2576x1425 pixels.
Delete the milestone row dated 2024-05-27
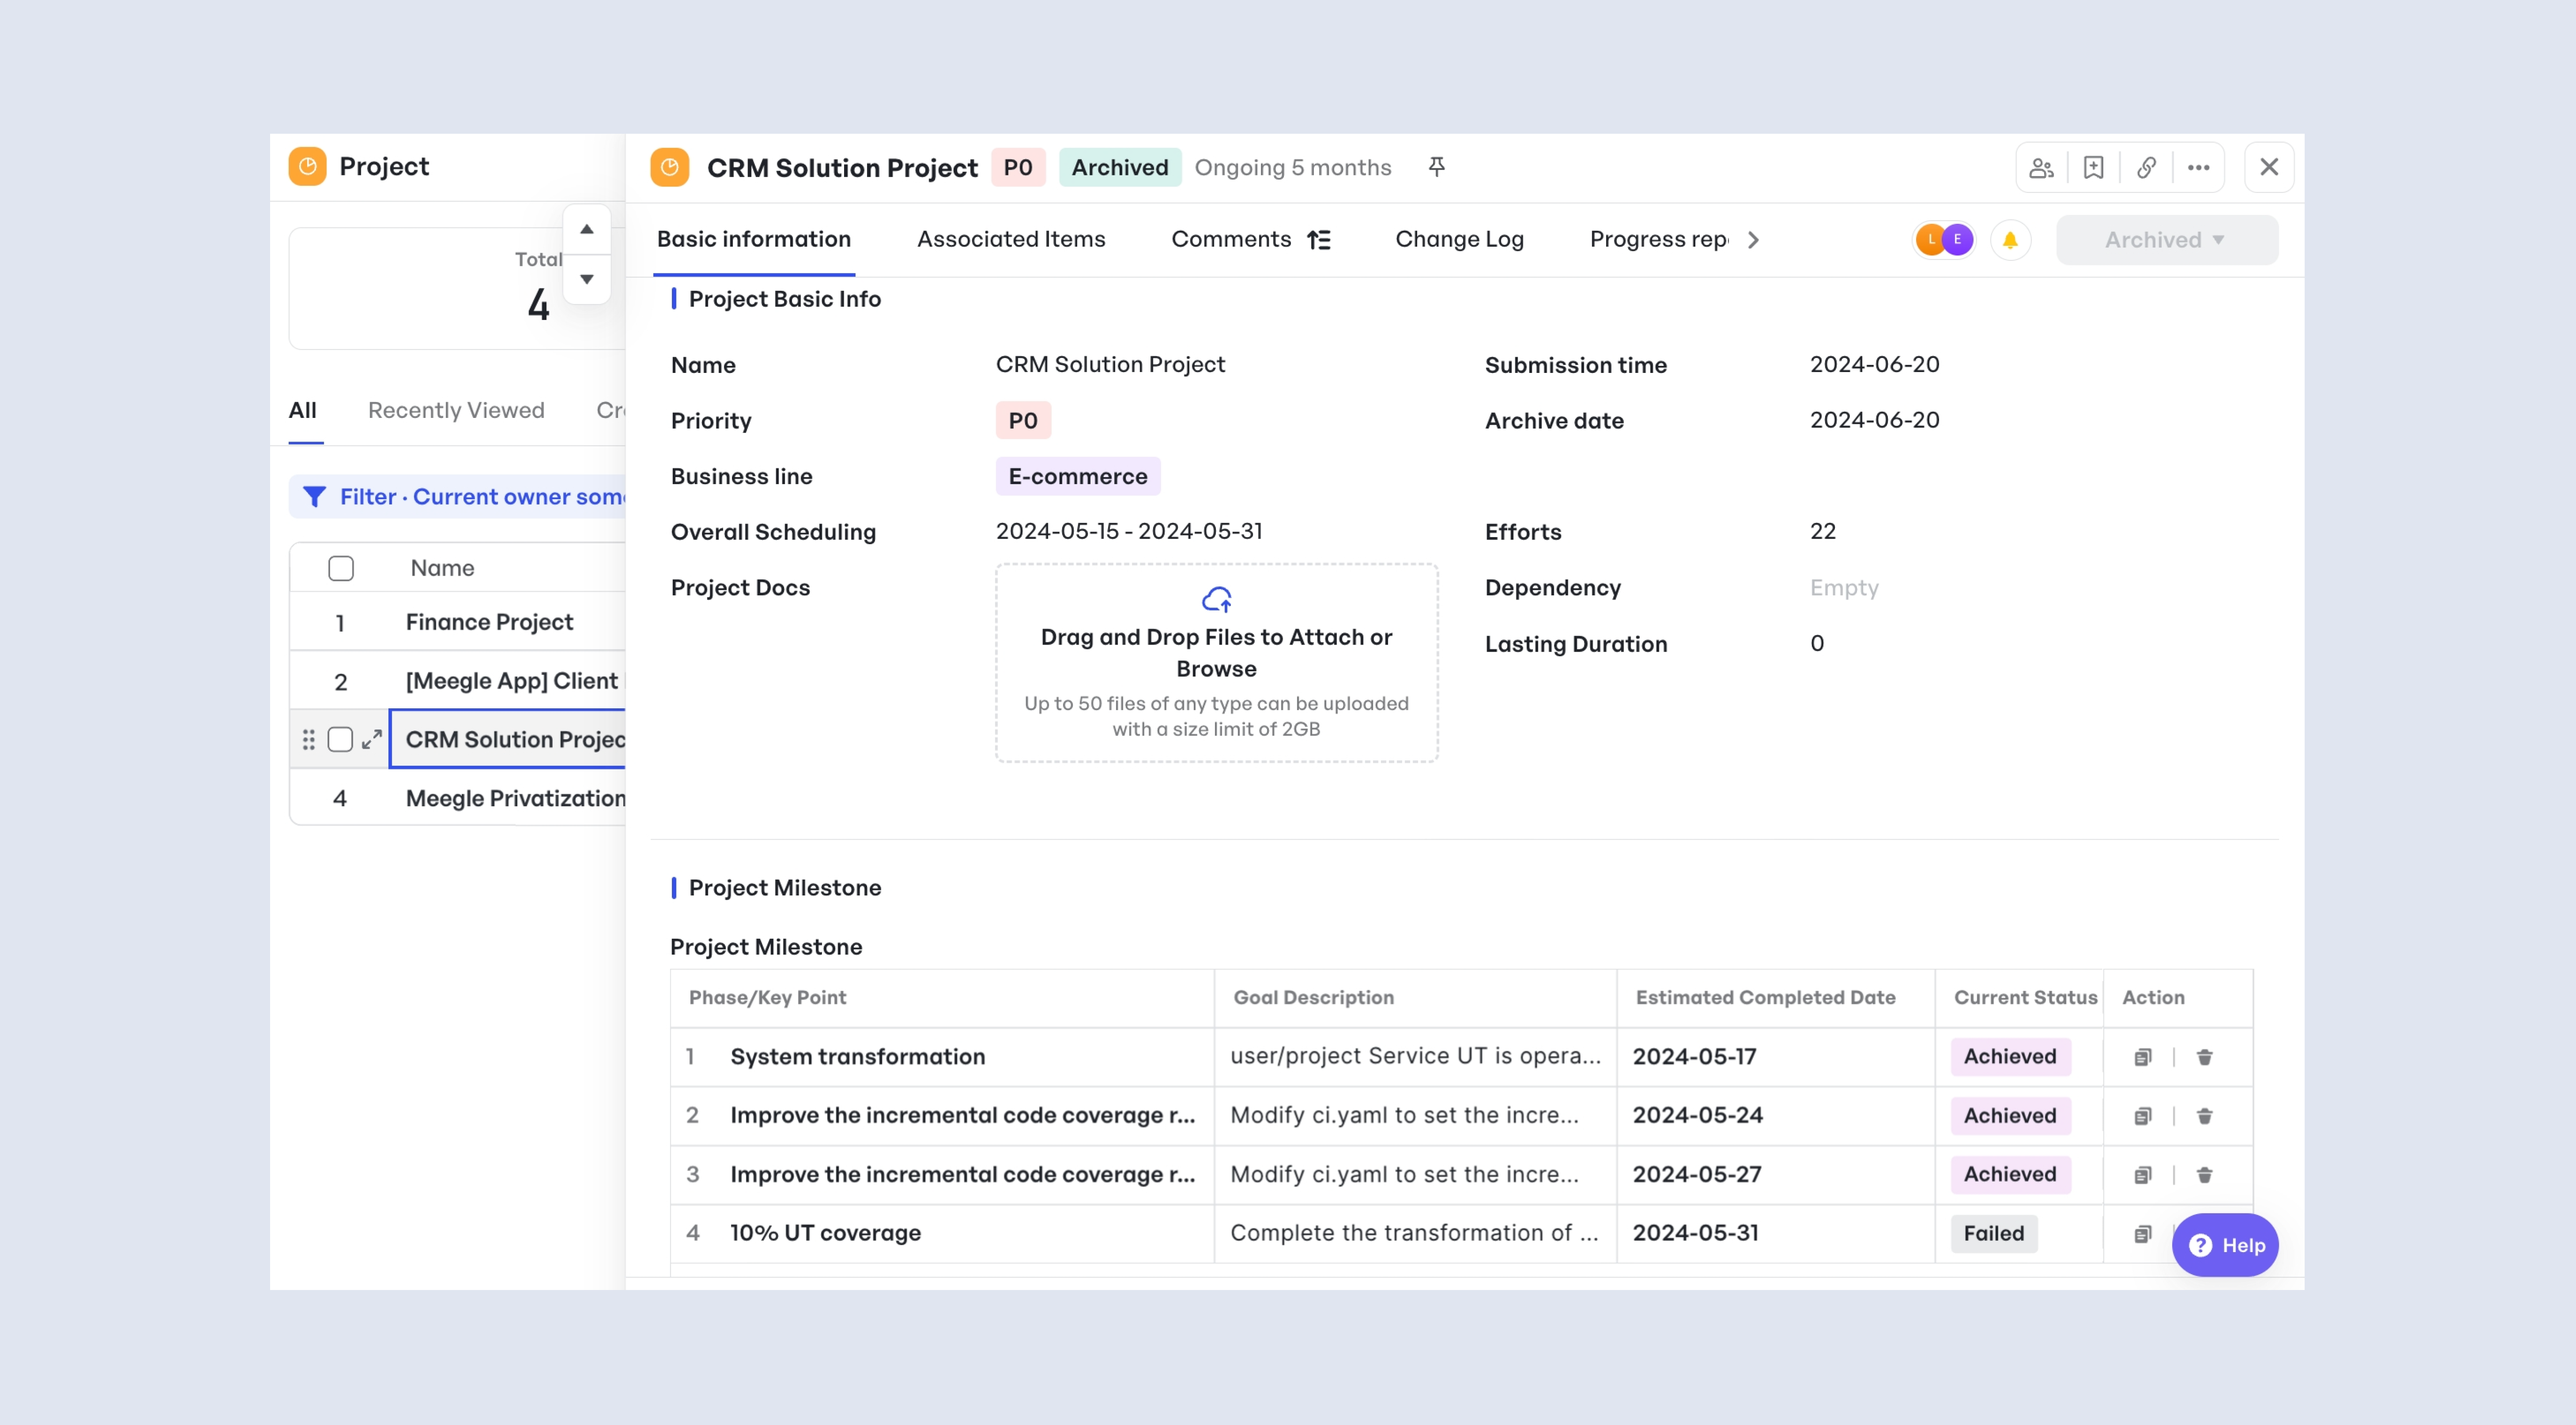coord(2204,1175)
